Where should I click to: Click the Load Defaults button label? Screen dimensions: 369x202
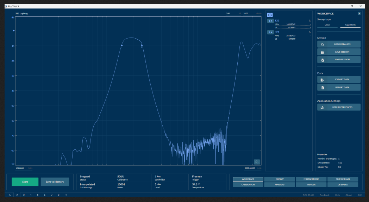point(342,44)
